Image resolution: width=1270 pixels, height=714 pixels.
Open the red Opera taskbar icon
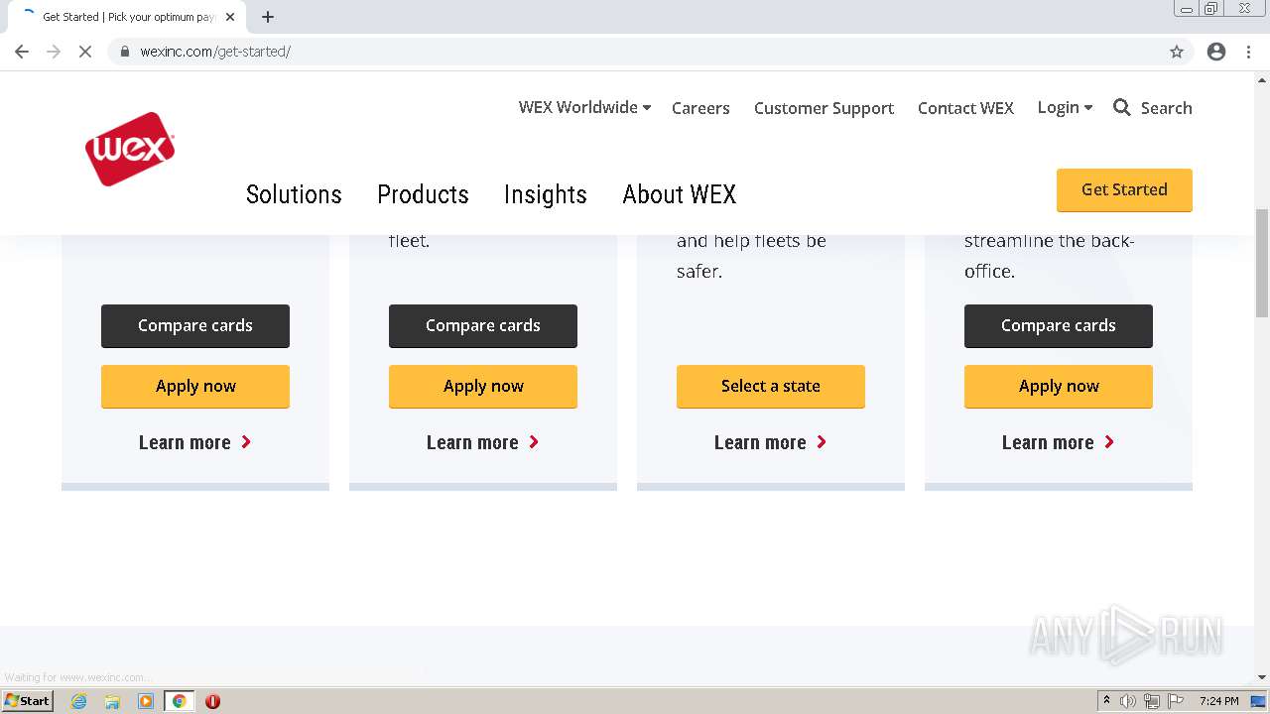pos(212,701)
